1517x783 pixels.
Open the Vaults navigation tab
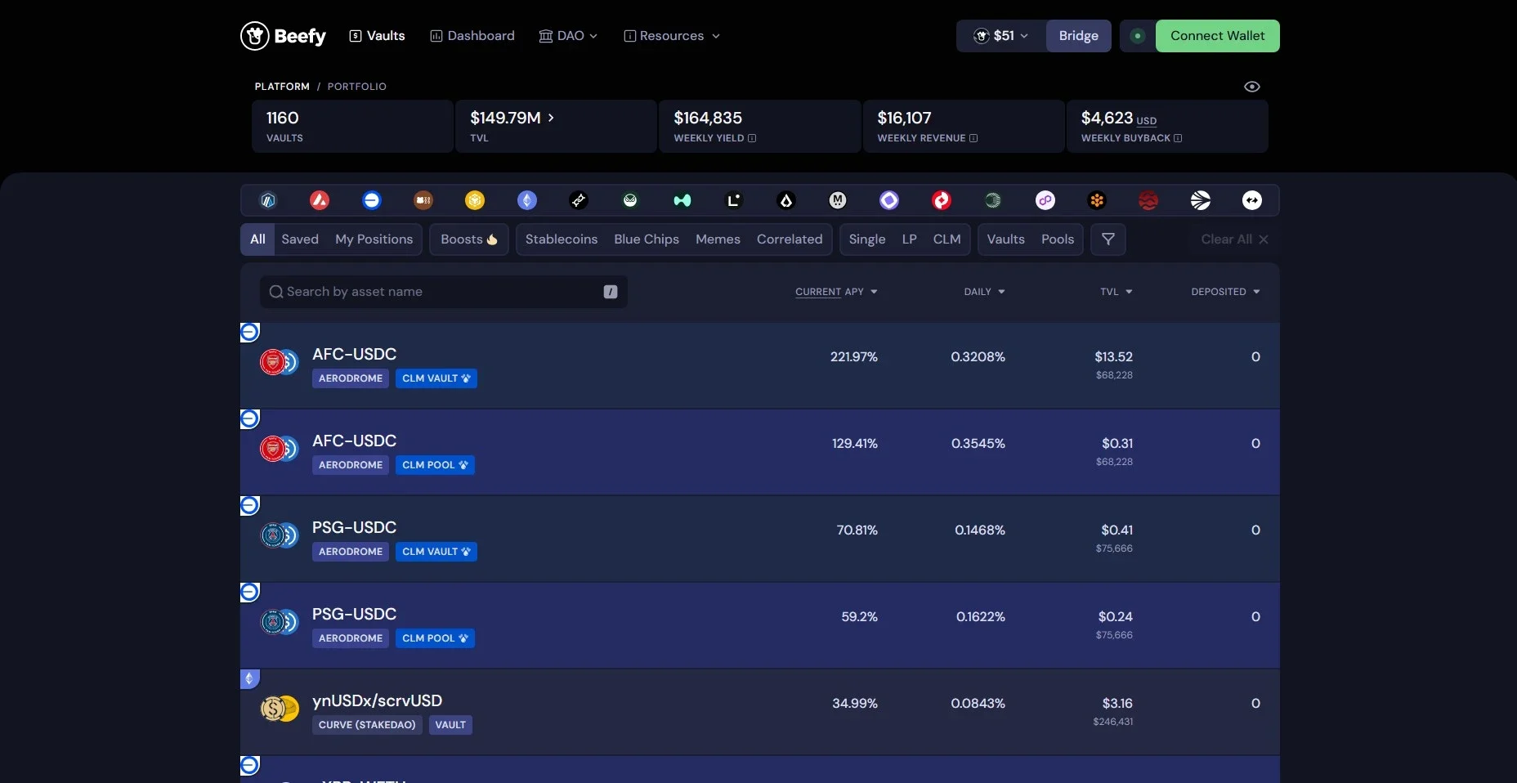point(378,36)
